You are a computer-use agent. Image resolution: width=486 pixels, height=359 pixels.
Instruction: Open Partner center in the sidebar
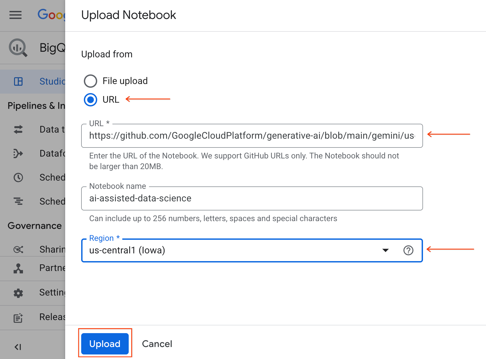pos(18,269)
